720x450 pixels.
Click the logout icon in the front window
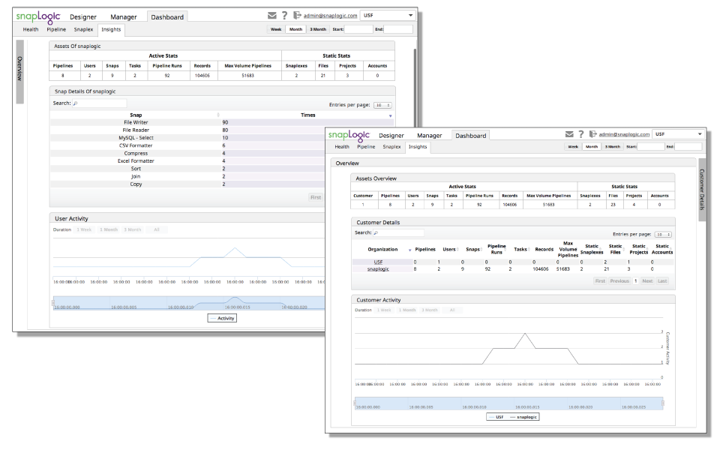pyautogui.click(x=592, y=134)
